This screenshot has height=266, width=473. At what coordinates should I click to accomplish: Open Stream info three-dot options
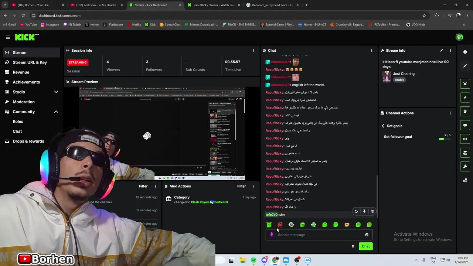click(x=450, y=50)
